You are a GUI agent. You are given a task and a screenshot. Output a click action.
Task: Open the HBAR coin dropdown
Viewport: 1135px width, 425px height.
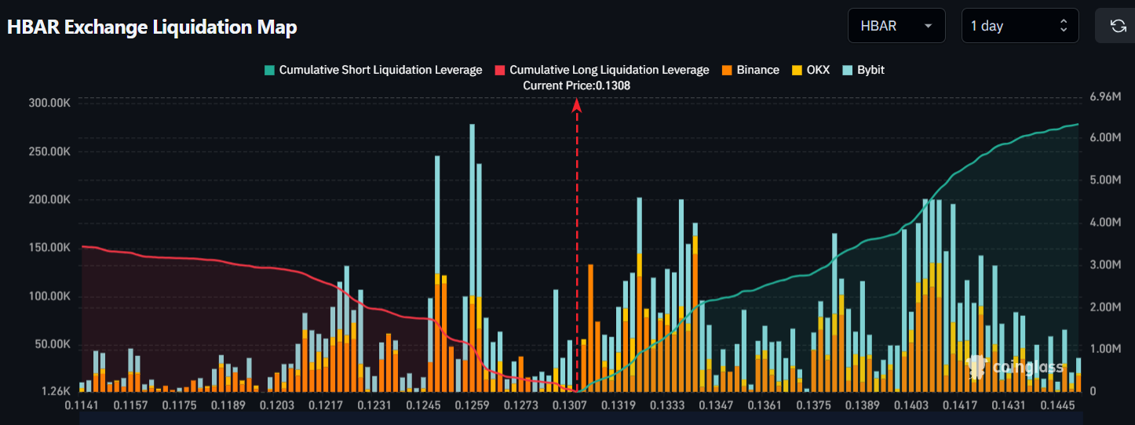896,26
